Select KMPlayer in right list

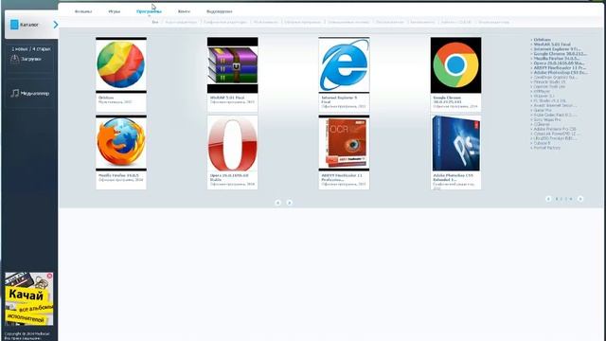point(541,91)
